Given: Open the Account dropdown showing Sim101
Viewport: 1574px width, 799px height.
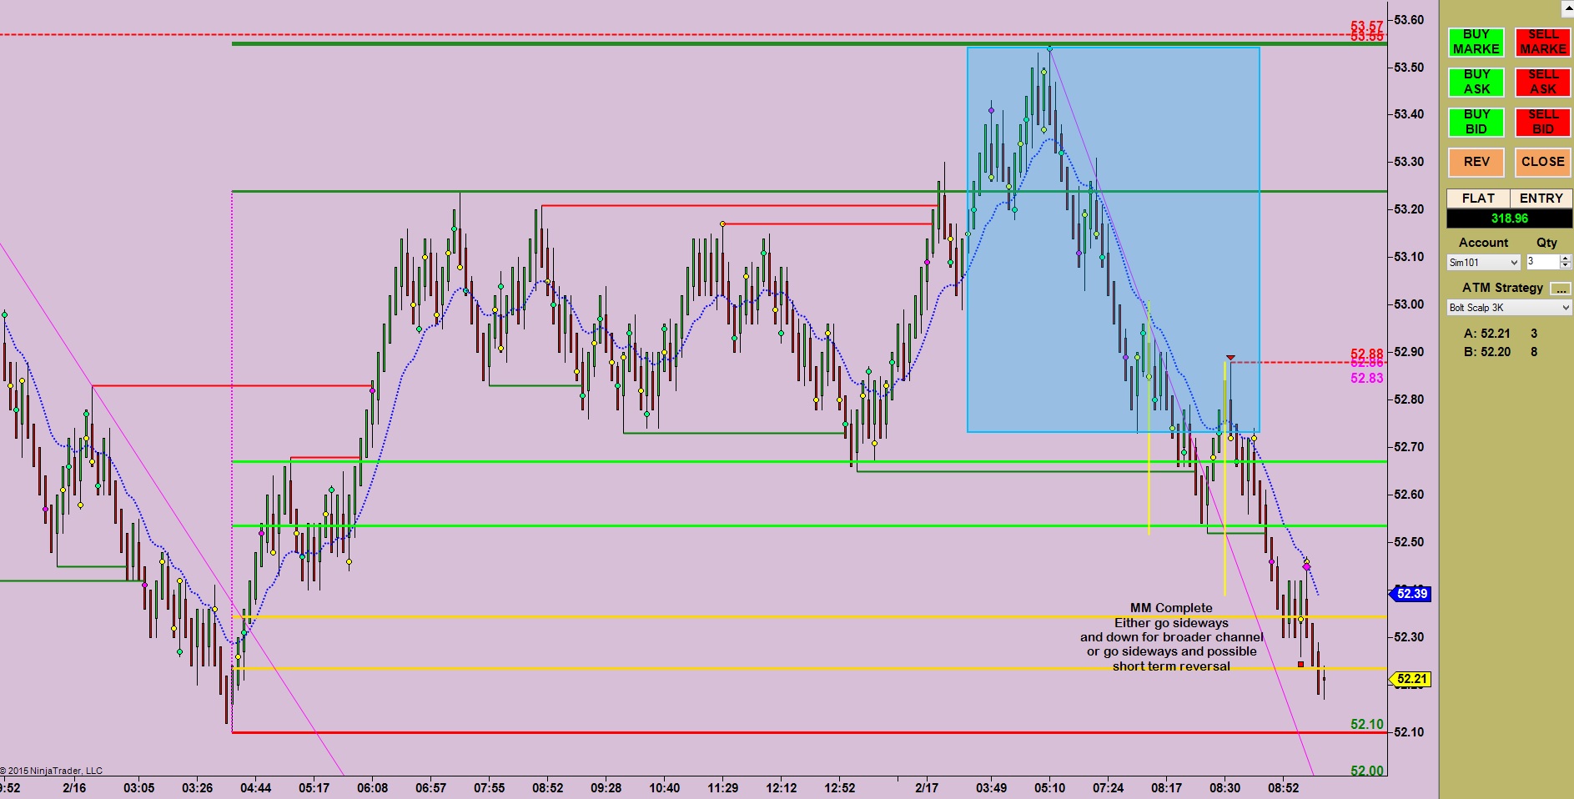Looking at the screenshot, I should click(1483, 262).
